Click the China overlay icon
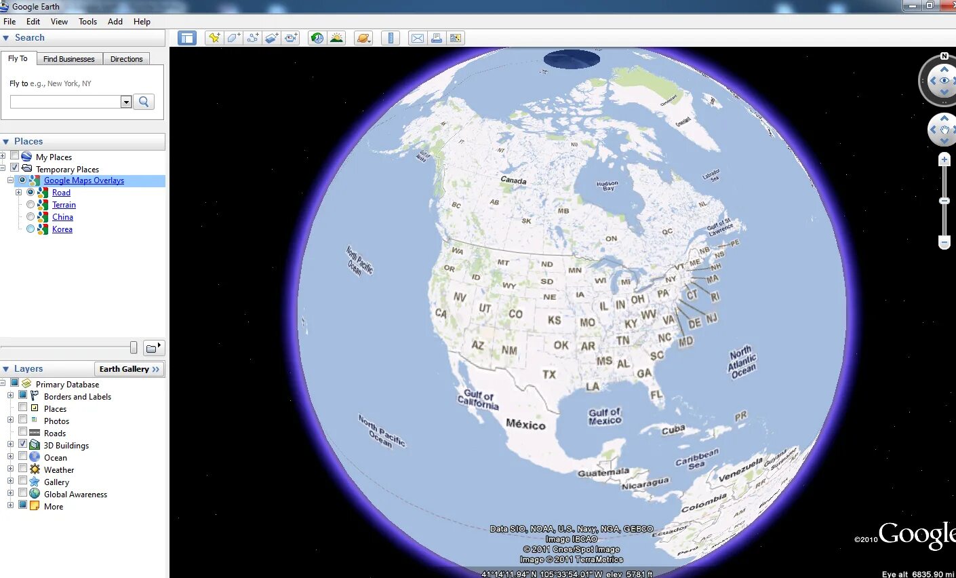 click(43, 217)
